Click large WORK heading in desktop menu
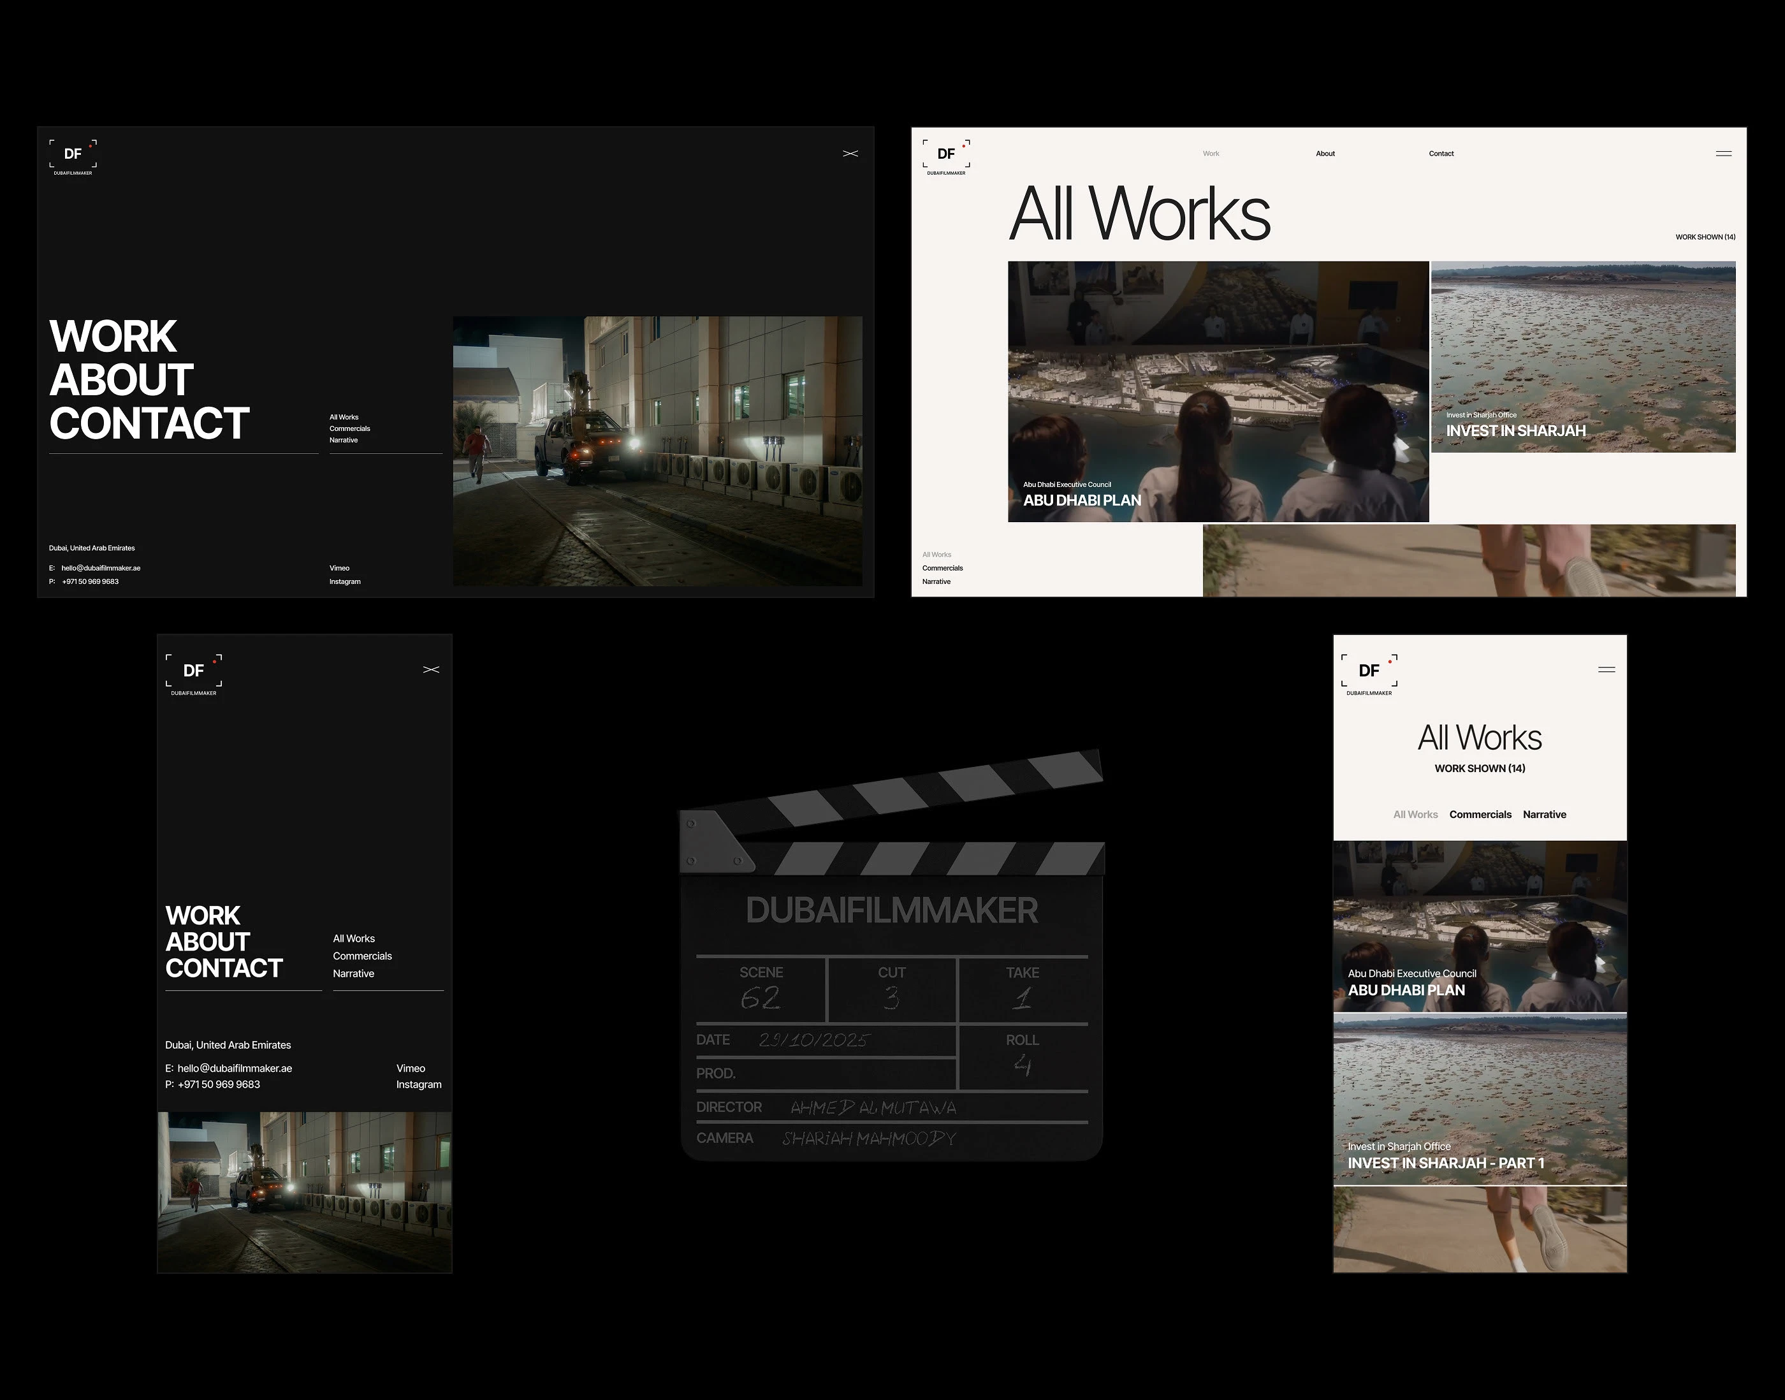The height and width of the screenshot is (1400, 1785). coord(113,337)
